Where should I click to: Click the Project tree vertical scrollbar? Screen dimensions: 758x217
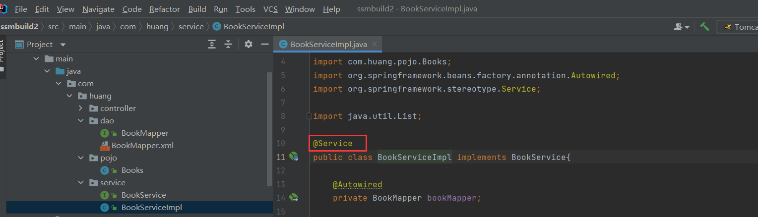click(269, 129)
